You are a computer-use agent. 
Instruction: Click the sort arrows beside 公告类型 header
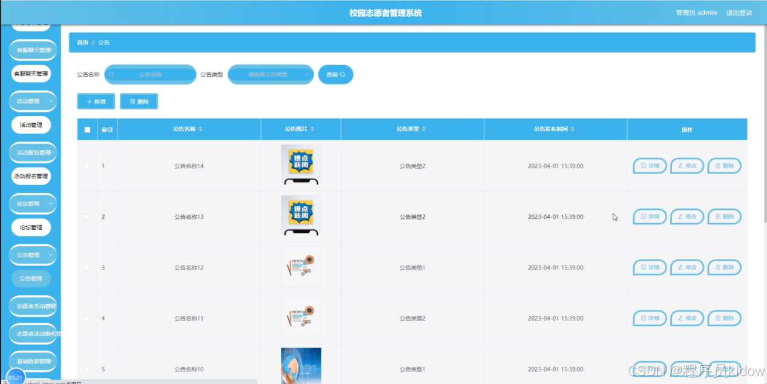(424, 129)
